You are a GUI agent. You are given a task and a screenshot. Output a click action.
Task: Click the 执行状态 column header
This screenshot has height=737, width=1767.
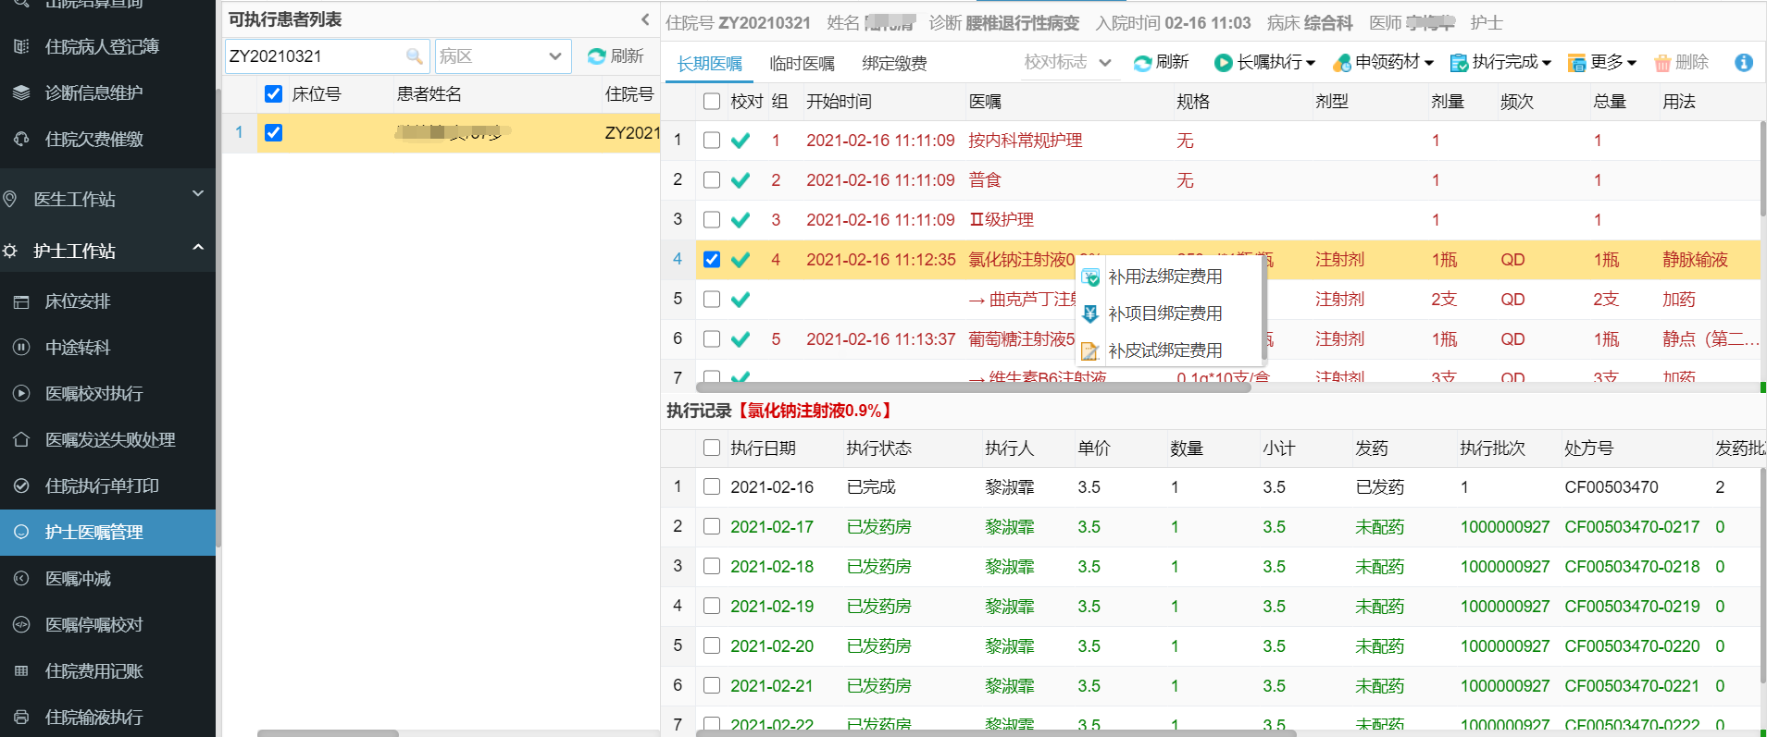(878, 448)
